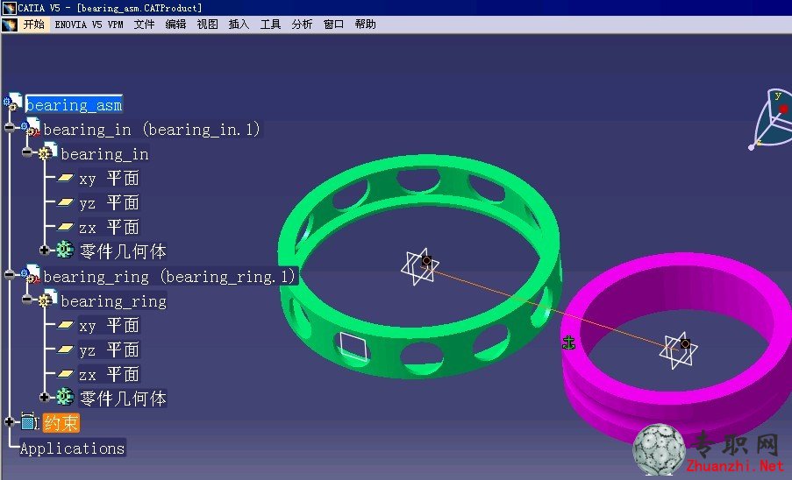The image size is (792, 480).
Task: Select bearing_ring (bearing_ring.1) in tree
Action: pos(169,277)
